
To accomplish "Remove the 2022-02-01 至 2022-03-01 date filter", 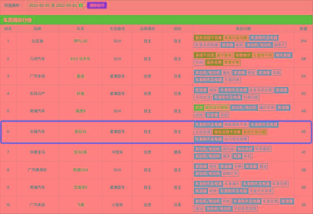I will (x=80, y=5).
